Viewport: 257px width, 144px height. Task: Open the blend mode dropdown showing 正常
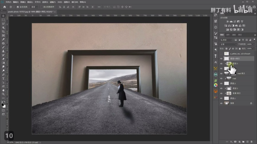tap(228, 44)
